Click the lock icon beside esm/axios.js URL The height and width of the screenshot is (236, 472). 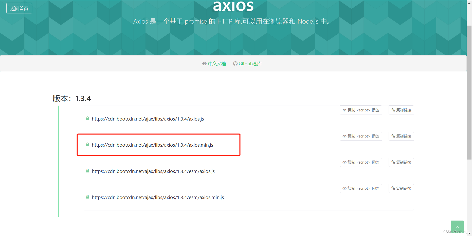[x=87, y=171]
